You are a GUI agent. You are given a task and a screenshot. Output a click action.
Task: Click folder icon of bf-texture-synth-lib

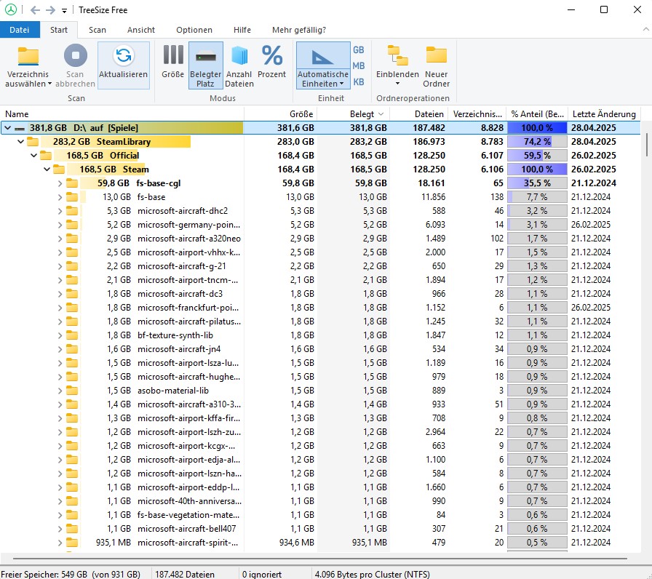coord(72,335)
